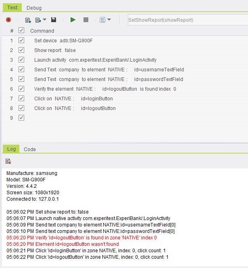The width and height of the screenshot is (248, 268).
Task: Open the export script dropdown arrow
Action: tap(44, 20)
